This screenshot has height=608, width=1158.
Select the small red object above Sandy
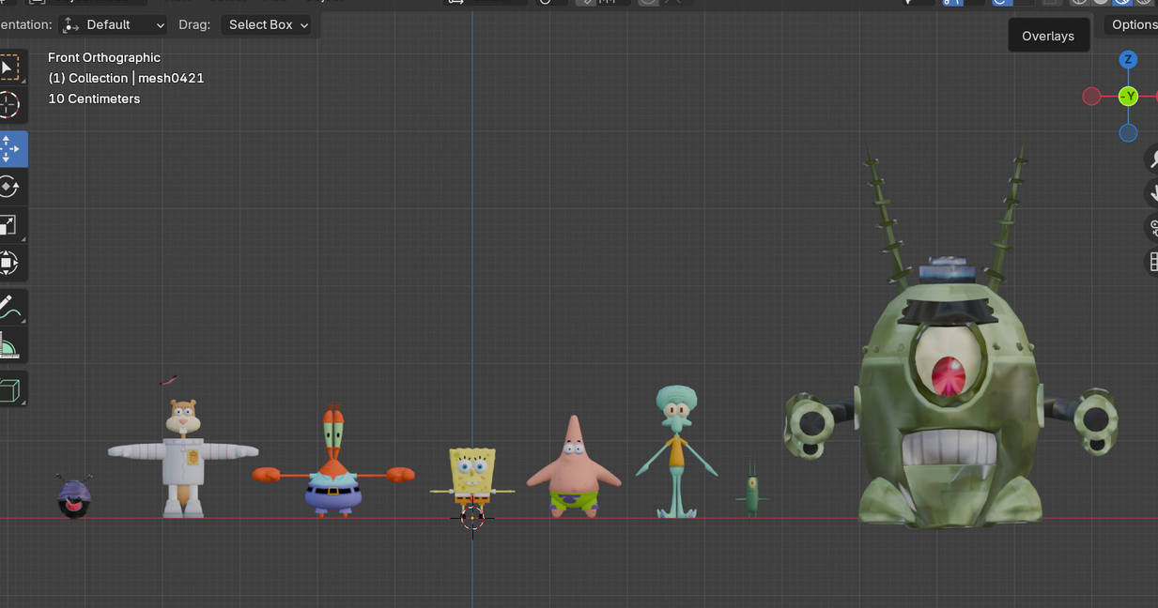[x=169, y=380]
